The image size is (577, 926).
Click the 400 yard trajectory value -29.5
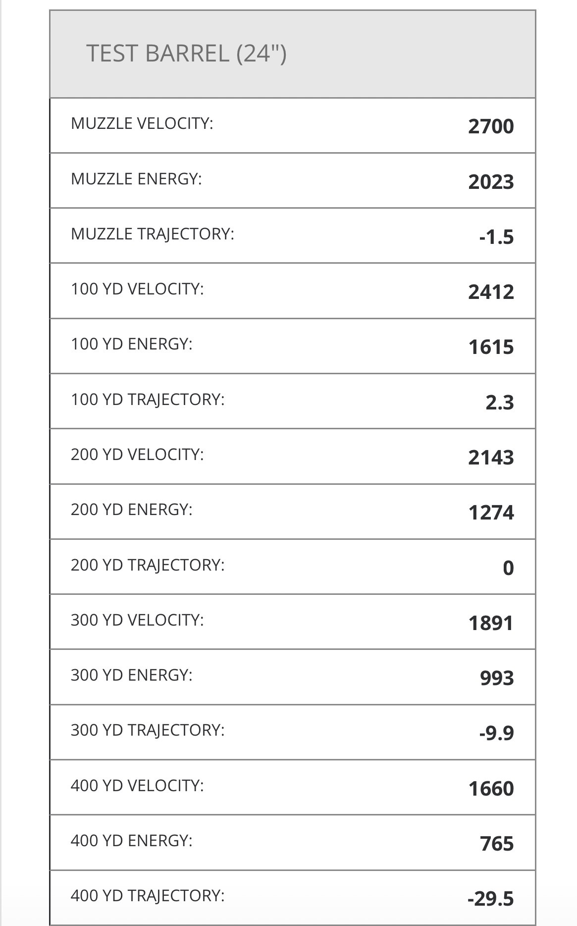click(490, 898)
